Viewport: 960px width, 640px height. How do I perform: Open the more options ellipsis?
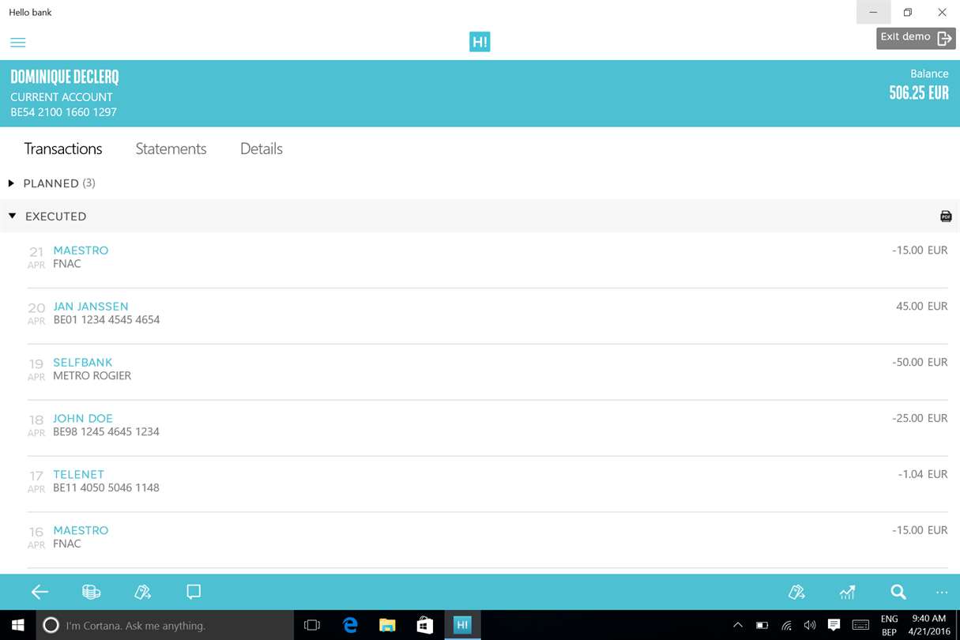(942, 593)
